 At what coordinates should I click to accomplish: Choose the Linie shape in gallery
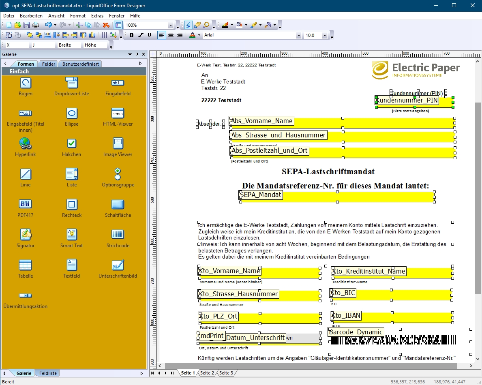[x=26, y=178]
